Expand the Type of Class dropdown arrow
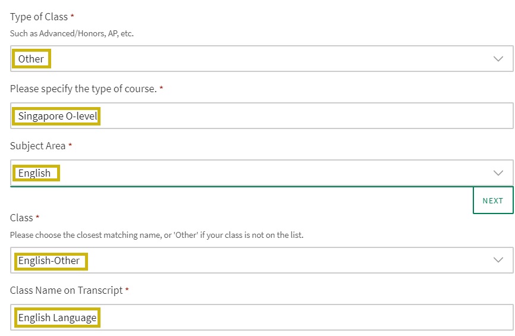Screen dimensions: 515x336 (x=498, y=59)
